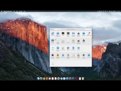Open Energy Saver preferences
121x91 pixels.
click(58, 41)
